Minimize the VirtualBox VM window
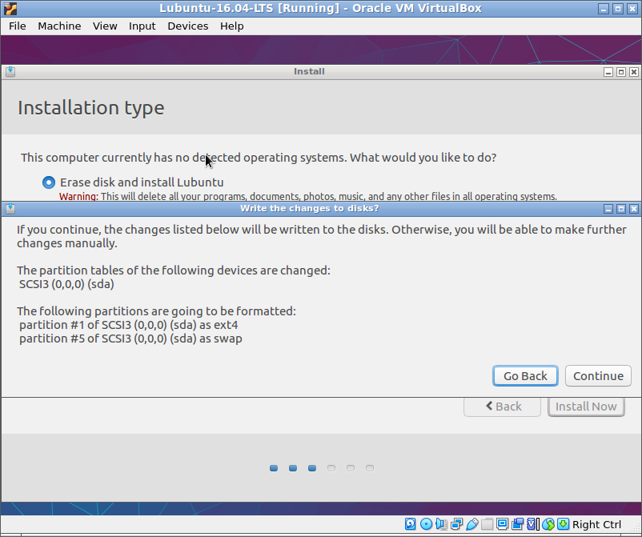This screenshot has height=537, width=642. coord(603,9)
